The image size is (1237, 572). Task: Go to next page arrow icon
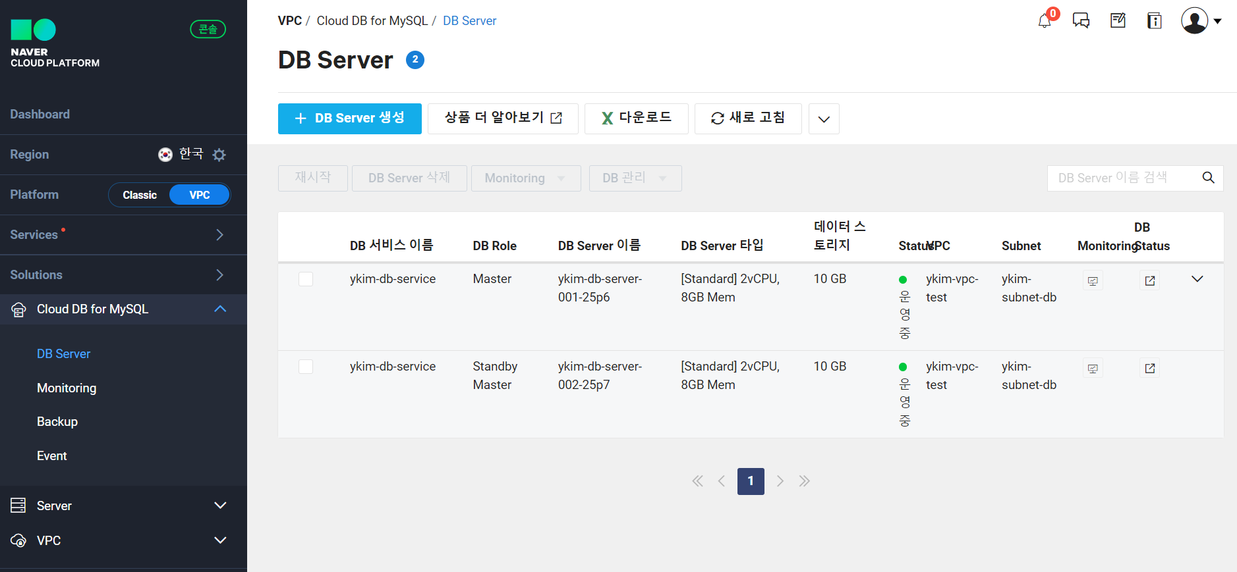pos(780,481)
